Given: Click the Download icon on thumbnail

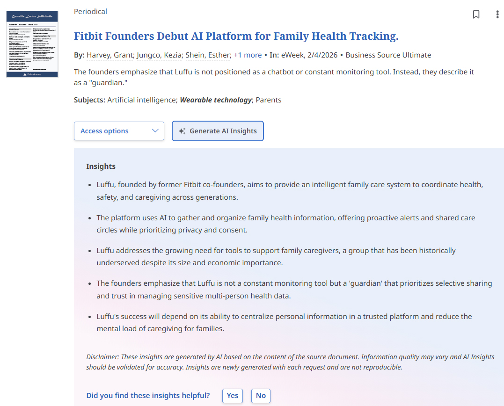Looking at the screenshot, I should point(25,74).
